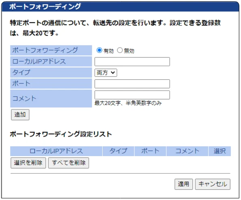The height and width of the screenshot is (200, 241).
Task: Click the コメント input field
Action: [132, 95]
